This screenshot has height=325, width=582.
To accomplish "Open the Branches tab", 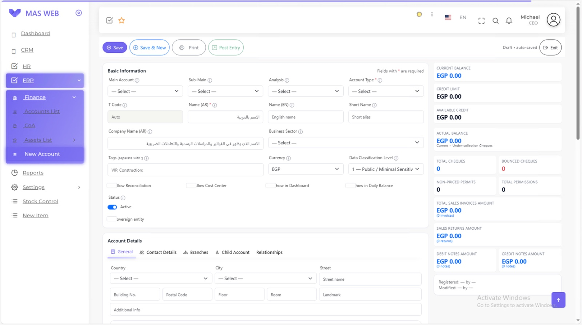I will 196,252.
